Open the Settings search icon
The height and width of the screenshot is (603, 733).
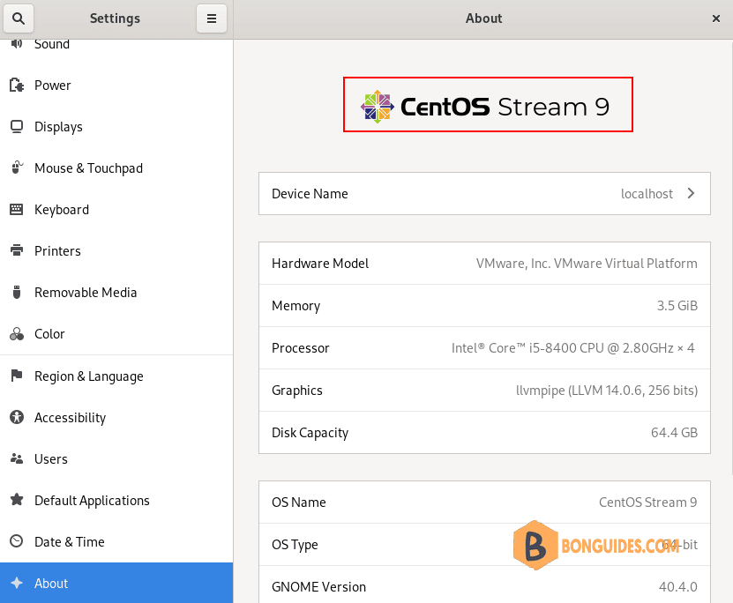click(x=19, y=19)
